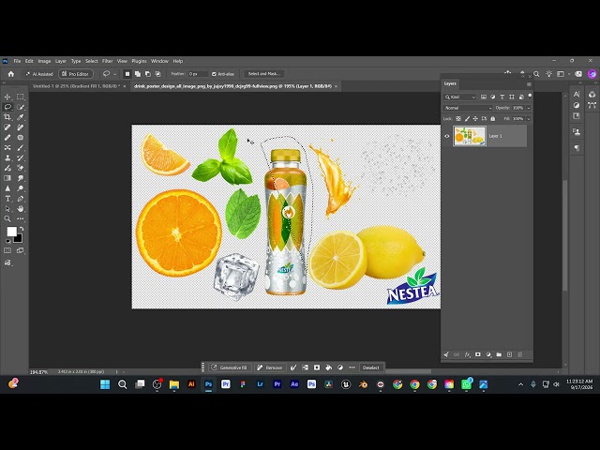Select the Layers panel tab

pos(450,83)
